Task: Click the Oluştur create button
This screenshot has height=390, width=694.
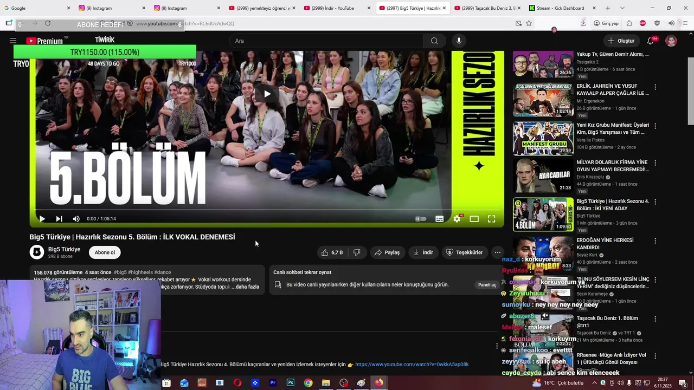Action: (621, 41)
